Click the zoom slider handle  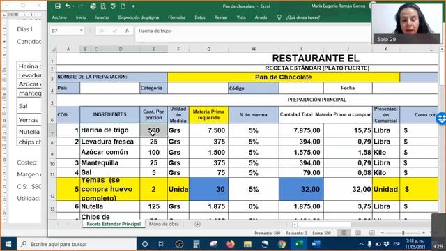pyautogui.click(x=403, y=233)
